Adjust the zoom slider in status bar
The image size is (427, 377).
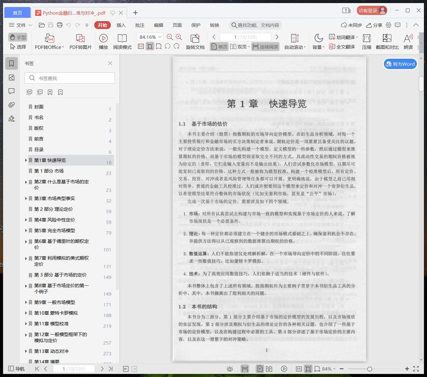(x=369, y=369)
